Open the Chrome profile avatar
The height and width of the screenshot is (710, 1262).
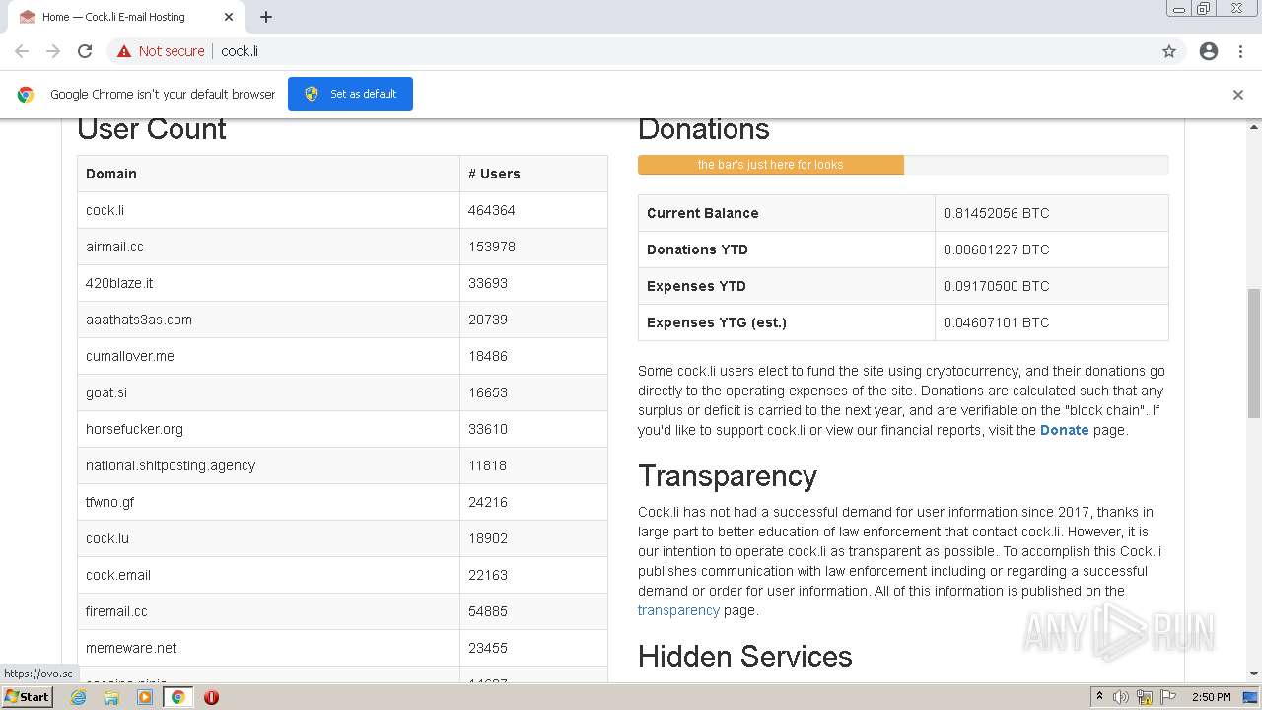1209,51
